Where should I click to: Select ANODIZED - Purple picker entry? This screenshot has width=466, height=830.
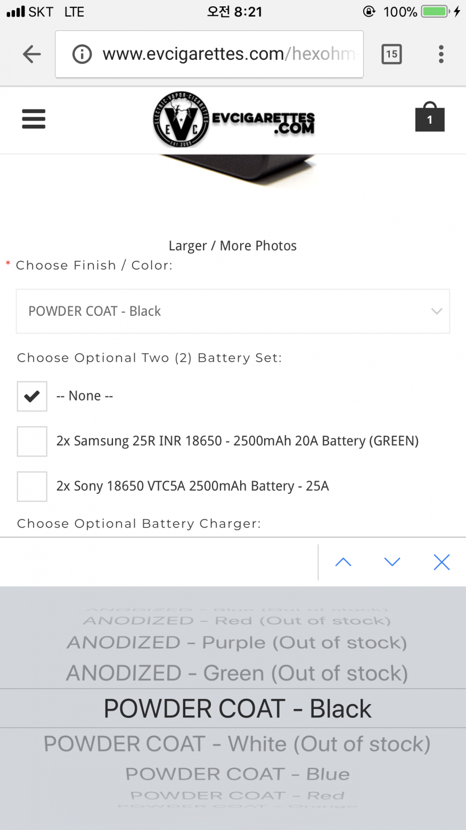click(237, 643)
